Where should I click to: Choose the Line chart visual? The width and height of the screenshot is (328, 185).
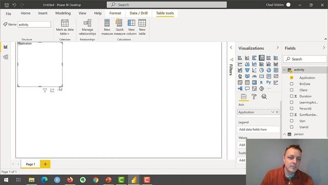tap(240, 64)
